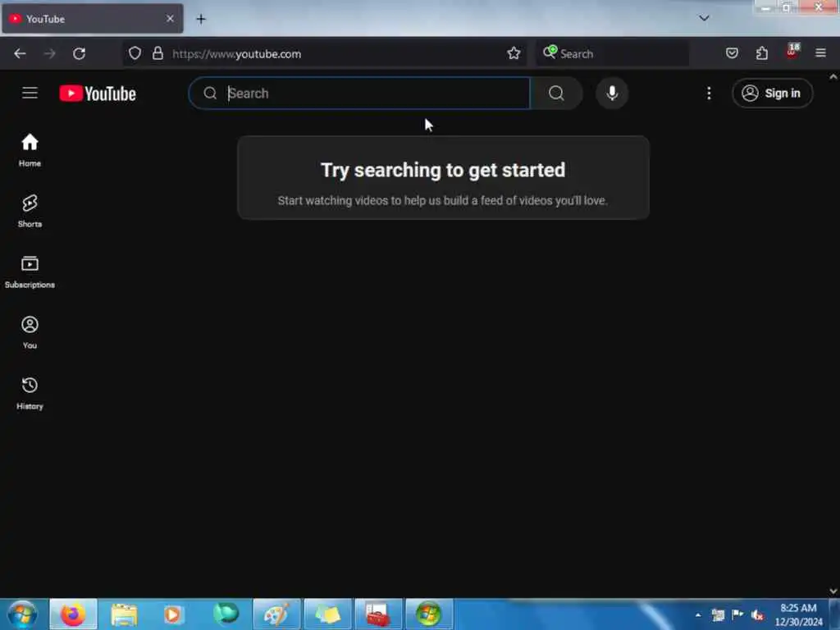Select the YouTube browser tab
This screenshot has width=840, height=630.
pos(92,19)
